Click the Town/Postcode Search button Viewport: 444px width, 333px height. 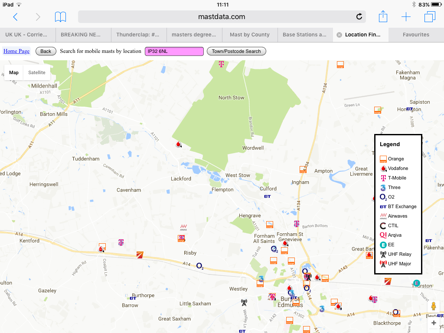[236, 51]
